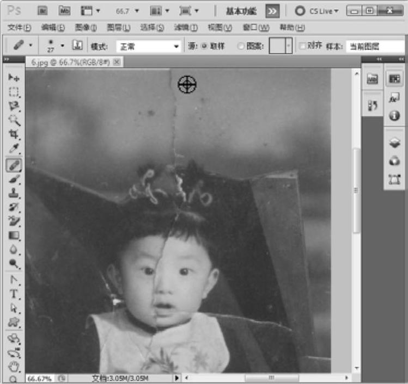Enable the 对齐 checkbox
This screenshot has height=384, width=408.
[x=302, y=46]
